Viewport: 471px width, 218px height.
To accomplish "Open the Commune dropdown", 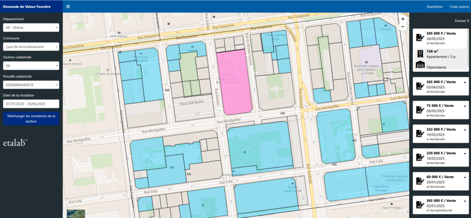I will pyautogui.click(x=31, y=47).
